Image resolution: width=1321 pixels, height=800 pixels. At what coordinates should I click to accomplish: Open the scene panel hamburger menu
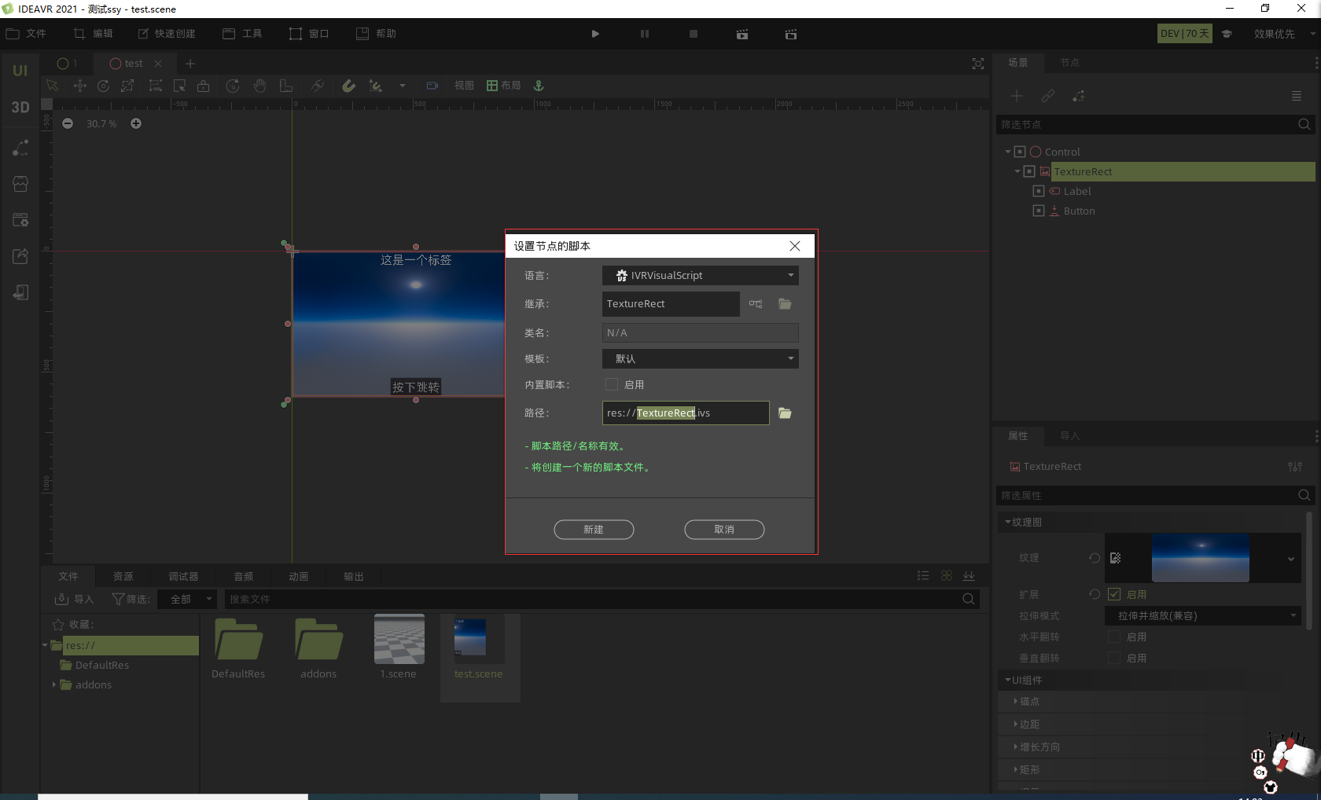[x=1297, y=96]
